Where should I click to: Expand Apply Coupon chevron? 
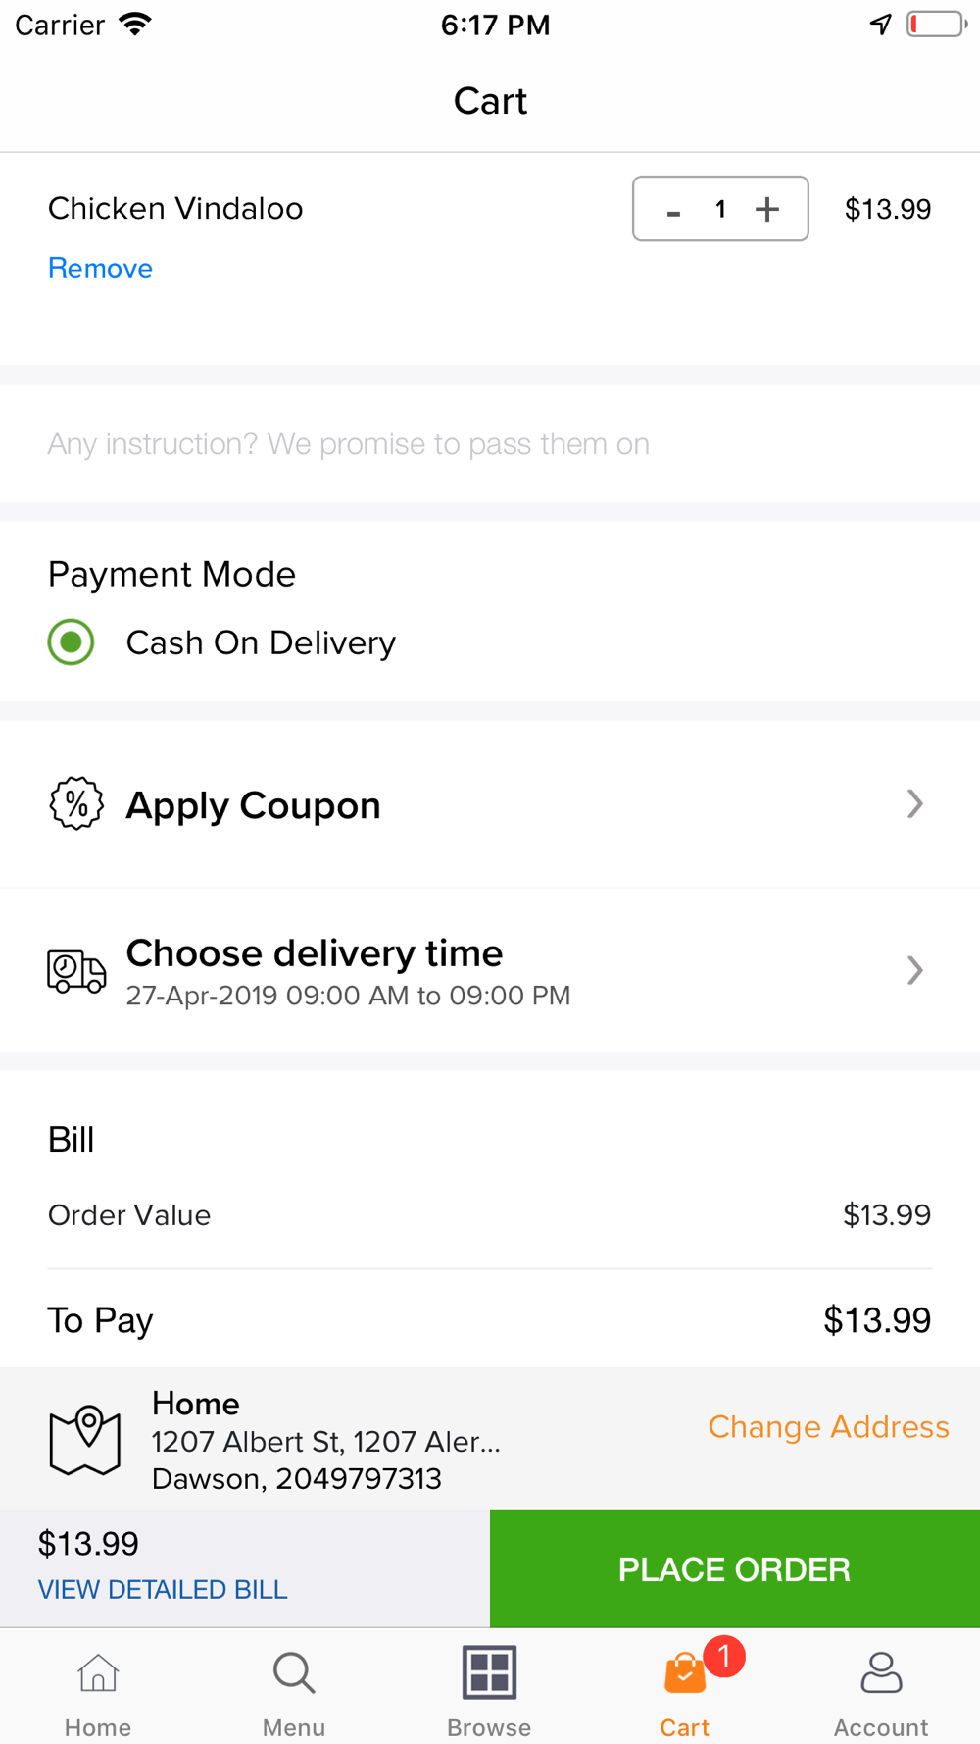coord(914,803)
